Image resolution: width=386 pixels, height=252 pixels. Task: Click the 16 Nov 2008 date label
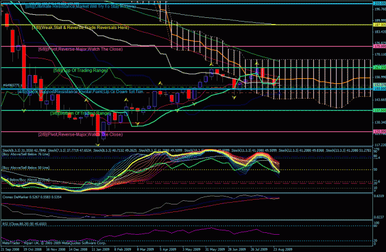coord(56,250)
